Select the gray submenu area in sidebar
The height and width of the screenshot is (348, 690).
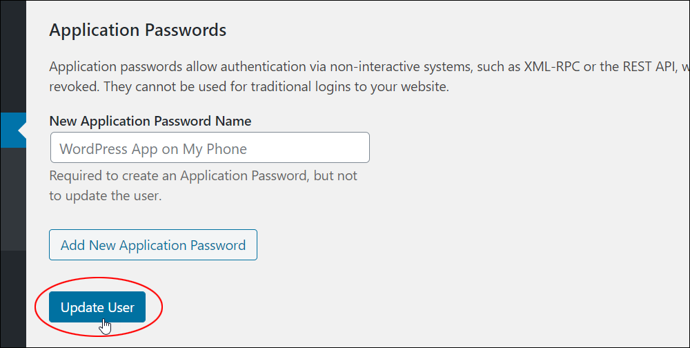tap(13, 199)
